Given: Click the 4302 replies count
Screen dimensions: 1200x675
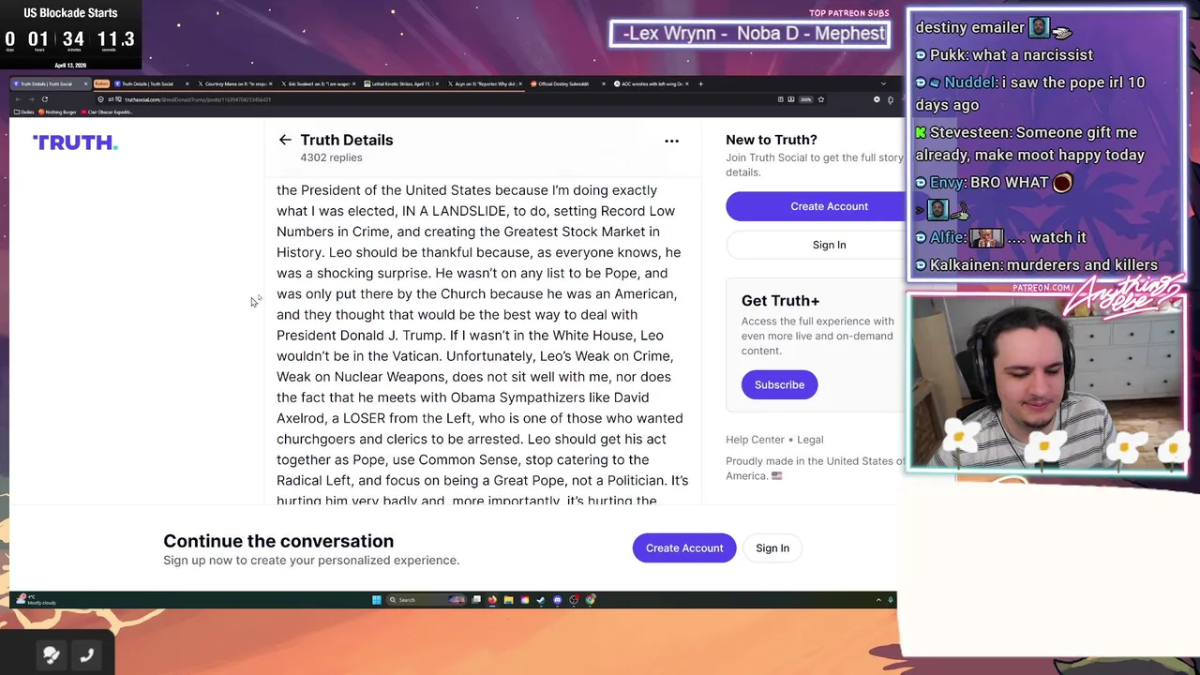Looking at the screenshot, I should [331, 157].
